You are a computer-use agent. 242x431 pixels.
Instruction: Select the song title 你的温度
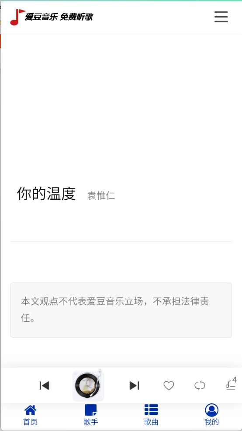tap(46, 194)
